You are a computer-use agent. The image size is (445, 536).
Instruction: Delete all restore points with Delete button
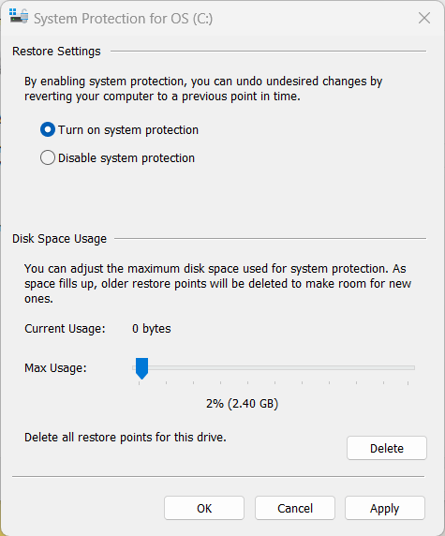click(387, 448)
